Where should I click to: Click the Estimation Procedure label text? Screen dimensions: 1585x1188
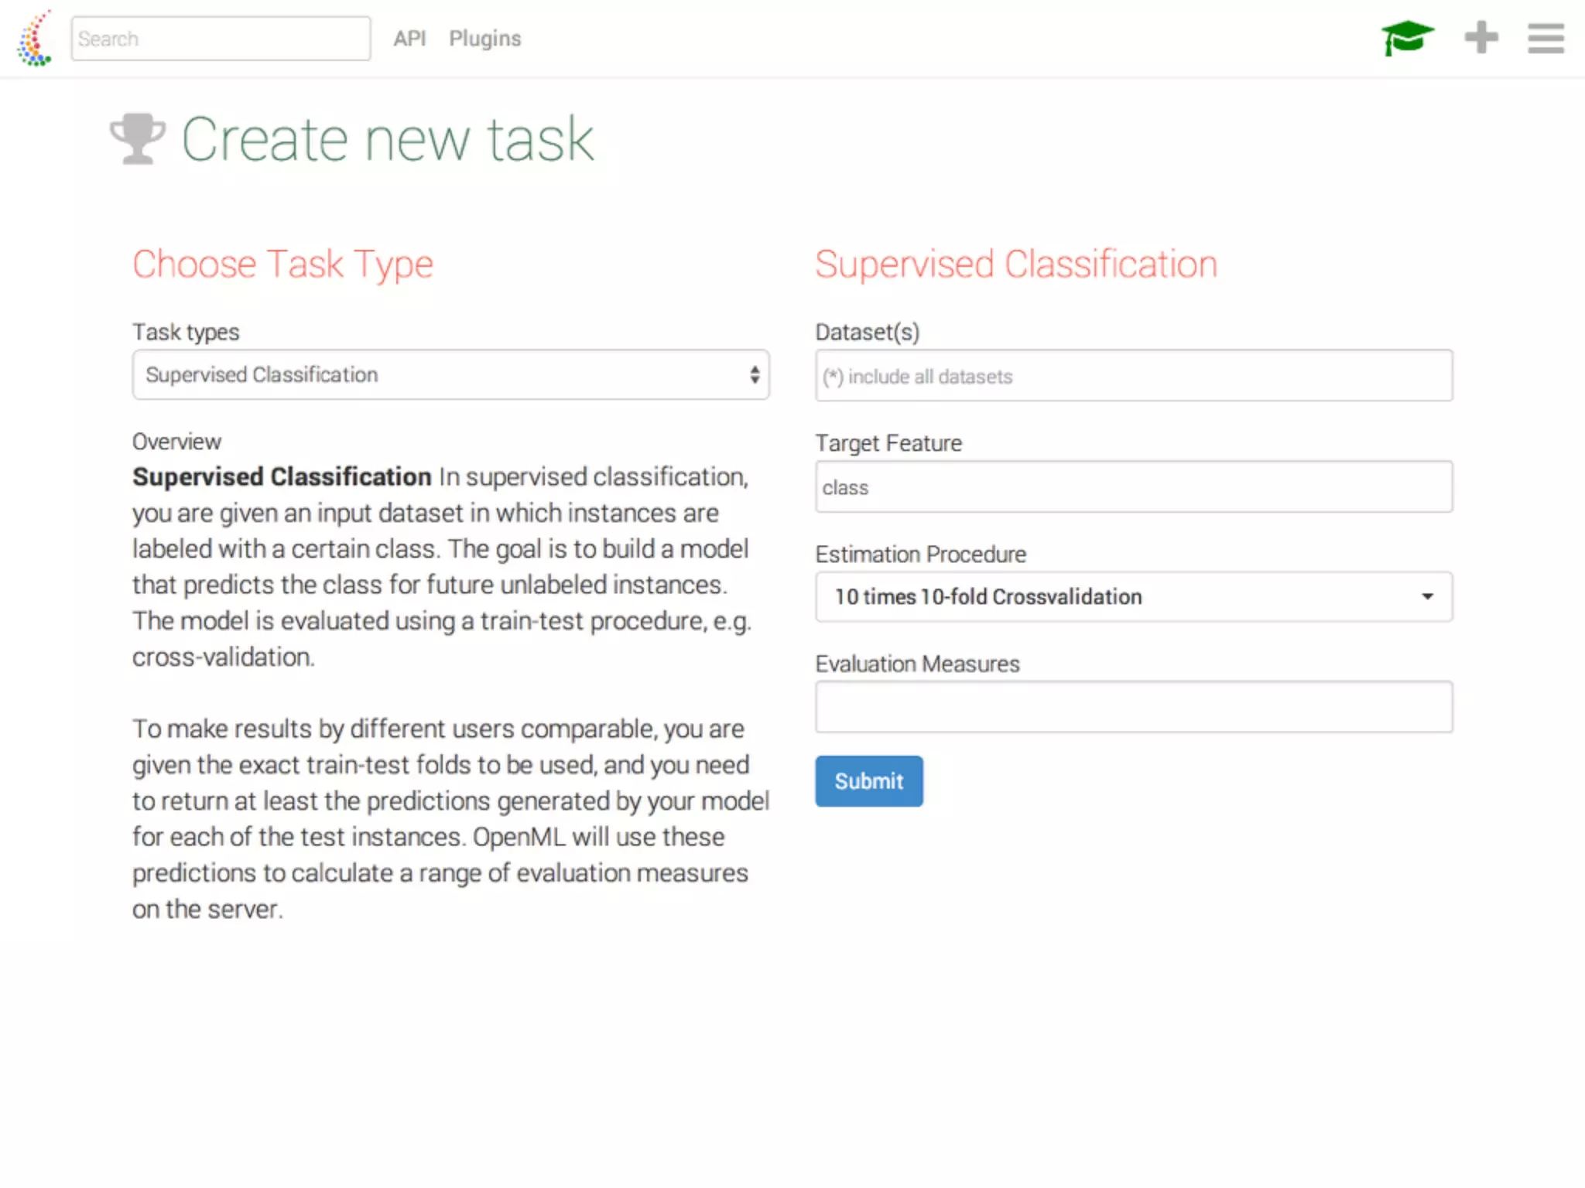(x=920, y=555)
